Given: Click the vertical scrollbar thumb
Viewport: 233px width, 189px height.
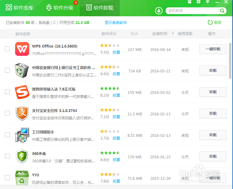Looking at the screenshot, I should (230, 61).
